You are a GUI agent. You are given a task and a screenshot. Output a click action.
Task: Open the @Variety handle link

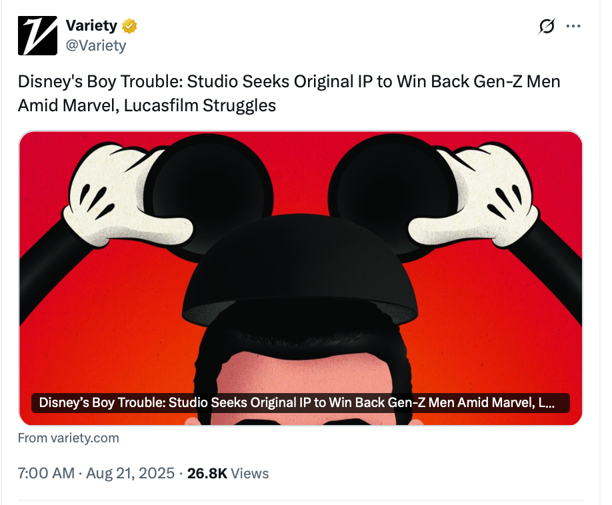96,45
